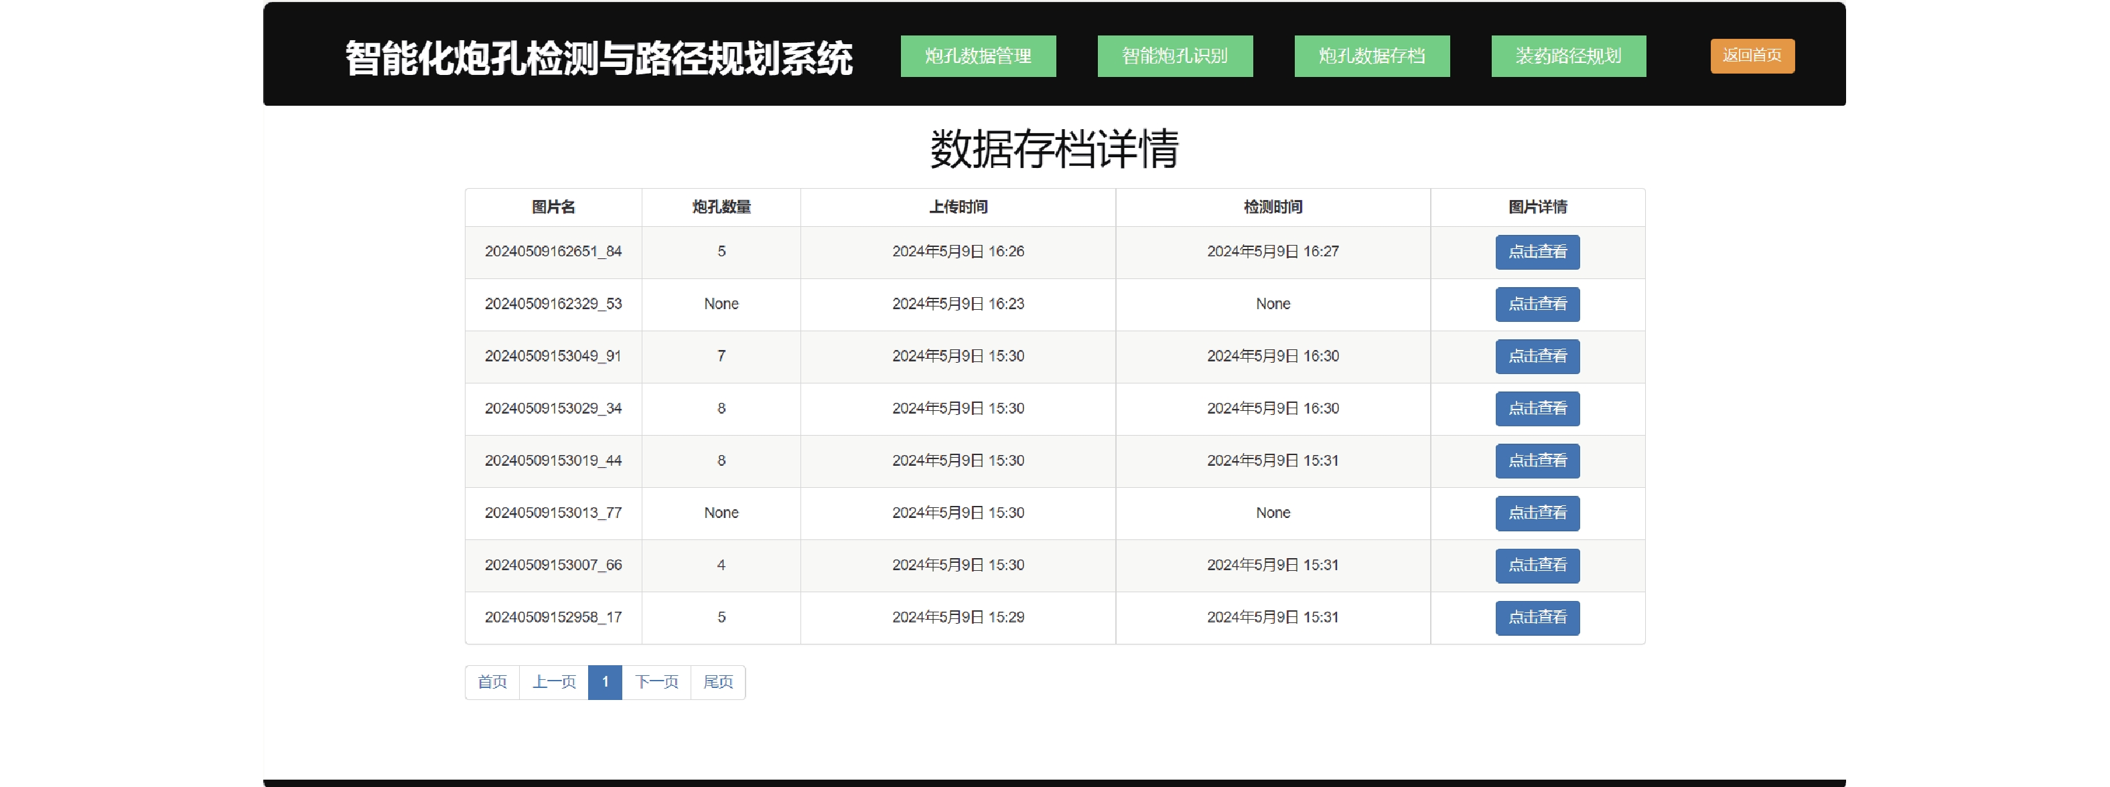View details for 20240509162651_84

1537,252
